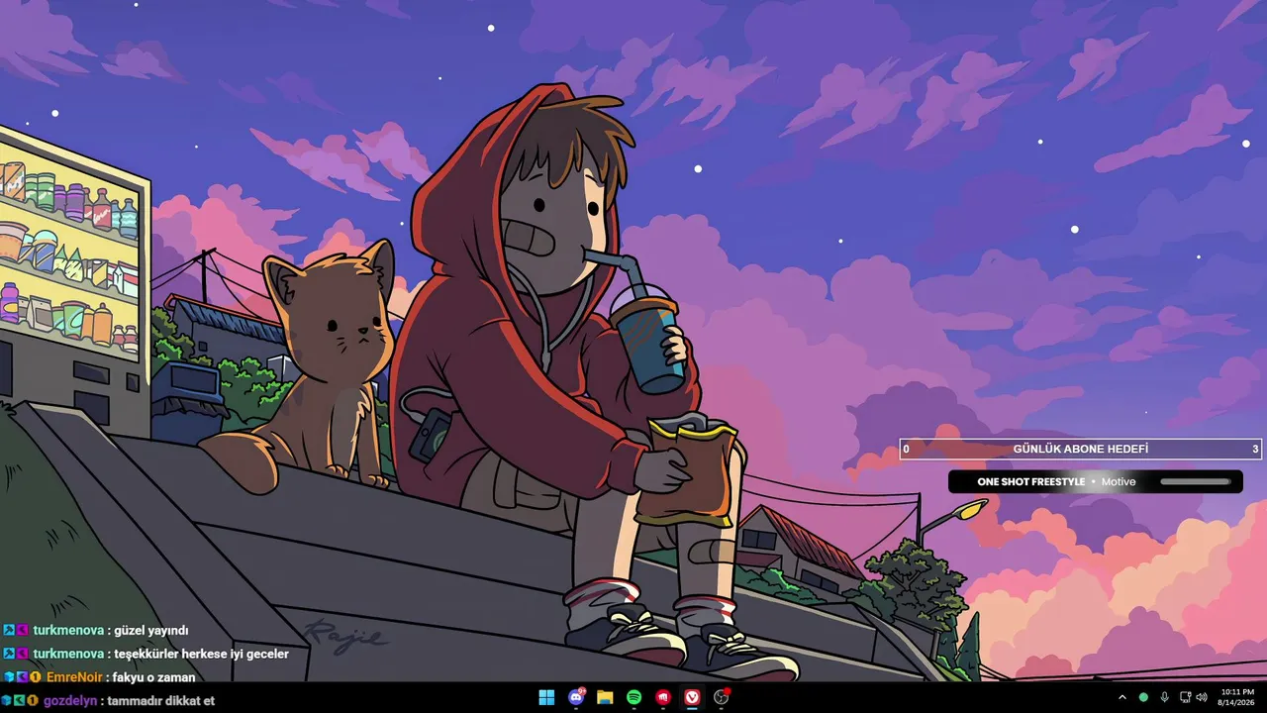Open network settings from the tray

click(x=1185, y=697)
